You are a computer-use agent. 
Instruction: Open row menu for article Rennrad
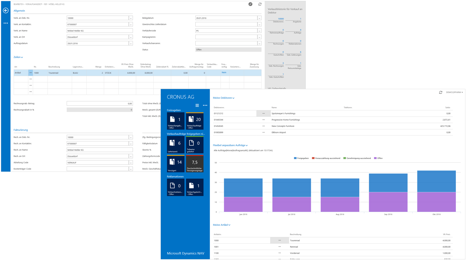[280, 247]
